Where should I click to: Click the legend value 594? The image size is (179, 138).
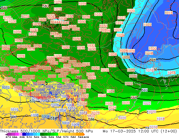(x=80, y=137)
